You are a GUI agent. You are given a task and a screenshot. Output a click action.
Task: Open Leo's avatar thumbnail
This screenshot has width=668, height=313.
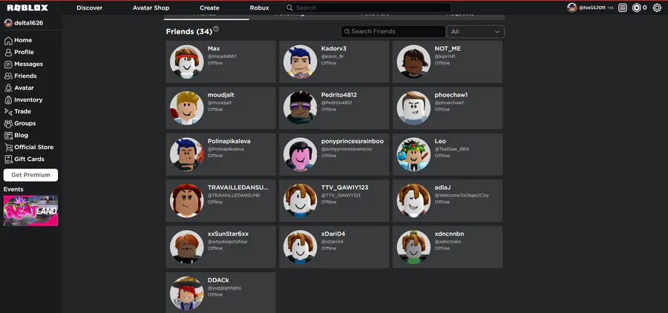[x=413, y=154]
